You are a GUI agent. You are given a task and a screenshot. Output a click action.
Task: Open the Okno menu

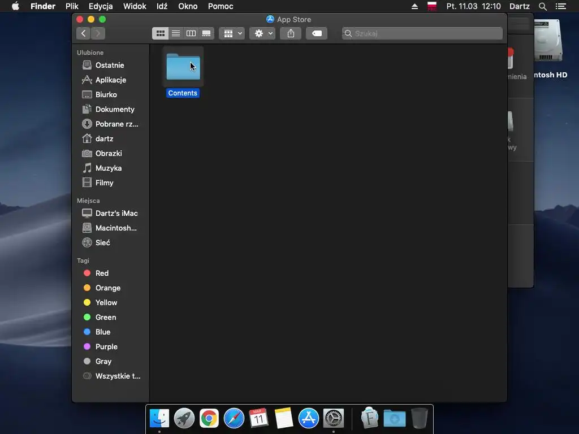[188, 6]
